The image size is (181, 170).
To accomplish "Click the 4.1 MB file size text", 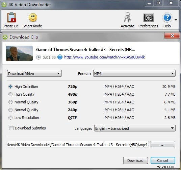I will 170,110.
